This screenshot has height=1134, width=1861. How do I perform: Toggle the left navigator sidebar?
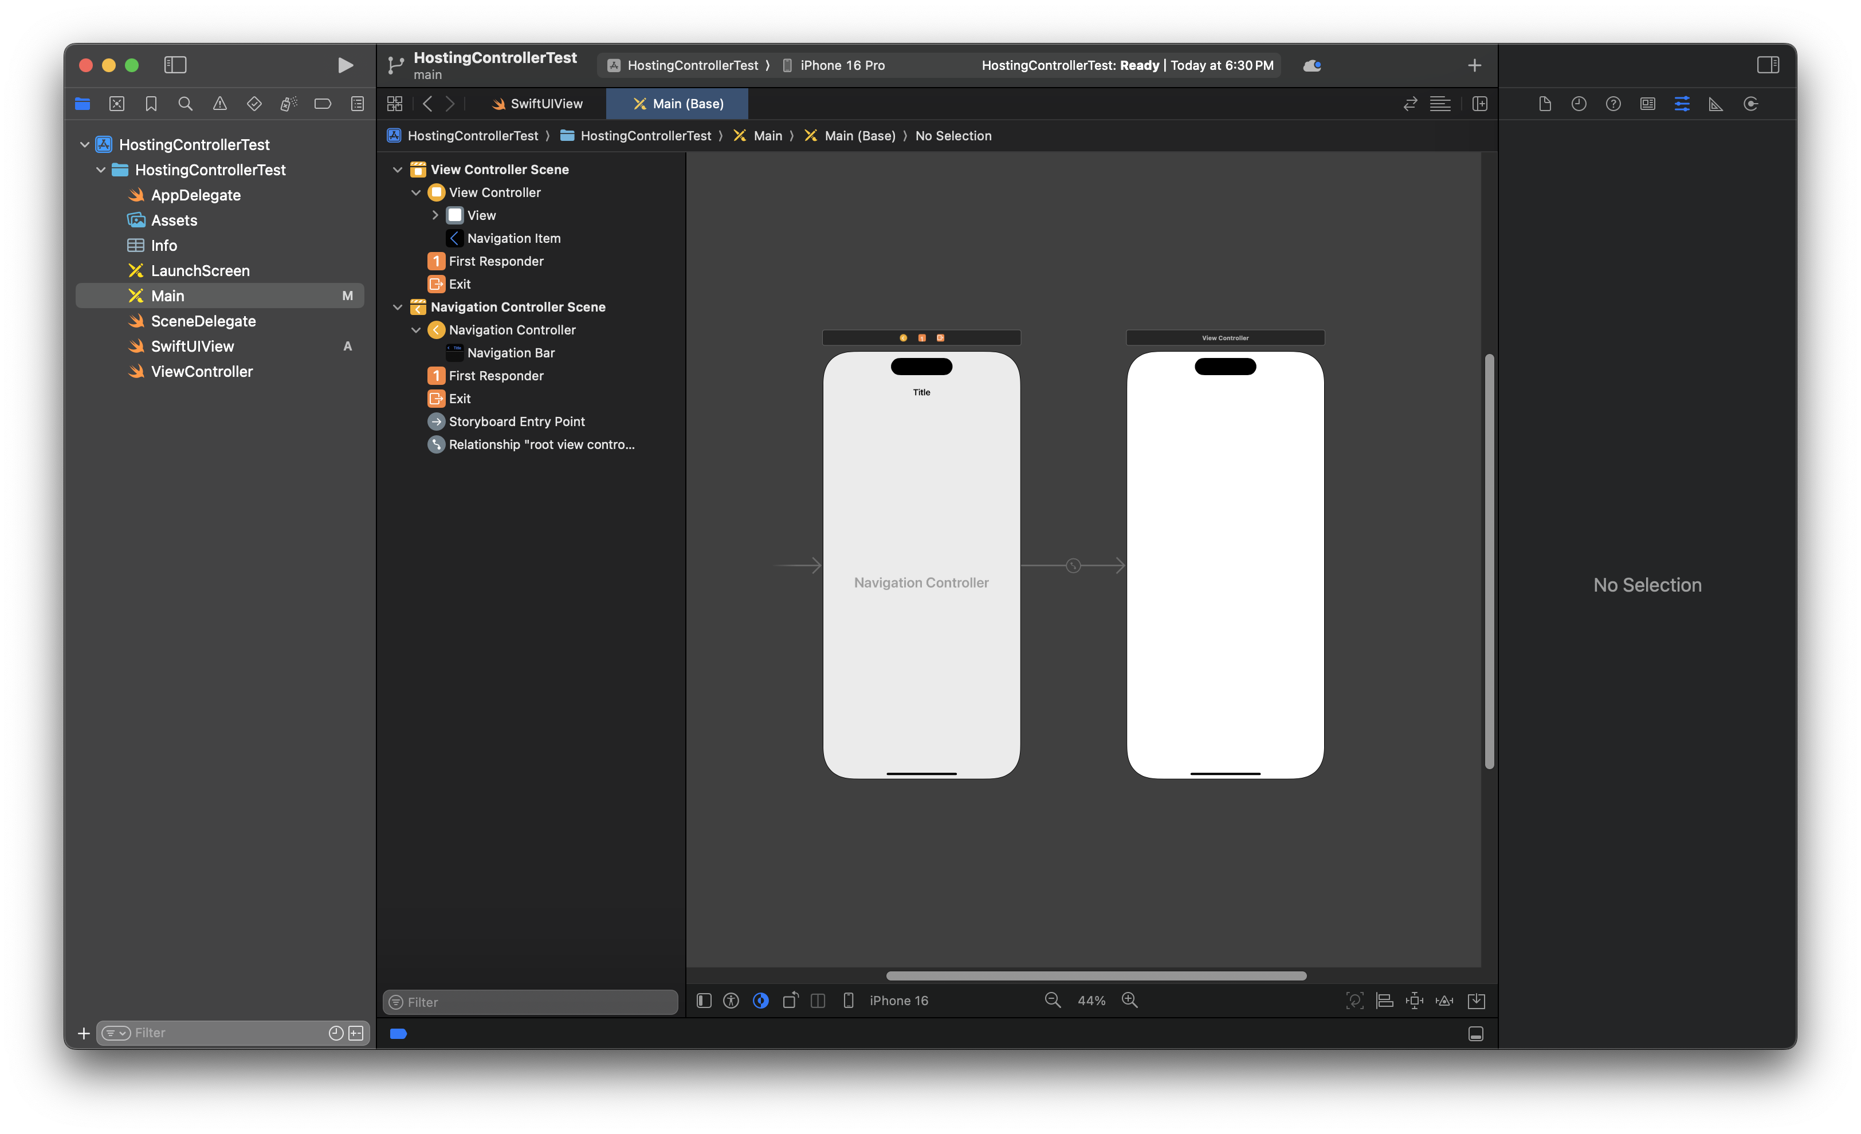point(175,66)
